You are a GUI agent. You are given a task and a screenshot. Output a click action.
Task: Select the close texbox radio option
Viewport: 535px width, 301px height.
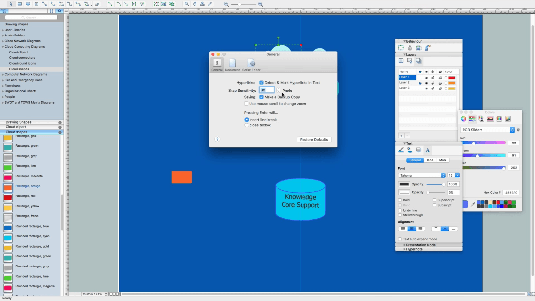coord(247,125)
